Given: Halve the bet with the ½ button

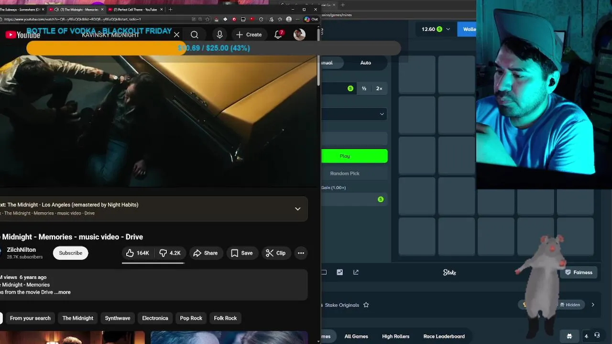Looking at the screenshot, I should (x=364, y=88).
